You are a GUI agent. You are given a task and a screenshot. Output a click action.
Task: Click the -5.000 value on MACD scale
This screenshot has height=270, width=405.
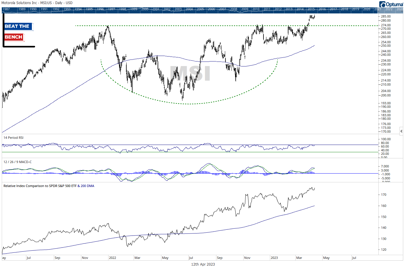(x=386, y=178)
